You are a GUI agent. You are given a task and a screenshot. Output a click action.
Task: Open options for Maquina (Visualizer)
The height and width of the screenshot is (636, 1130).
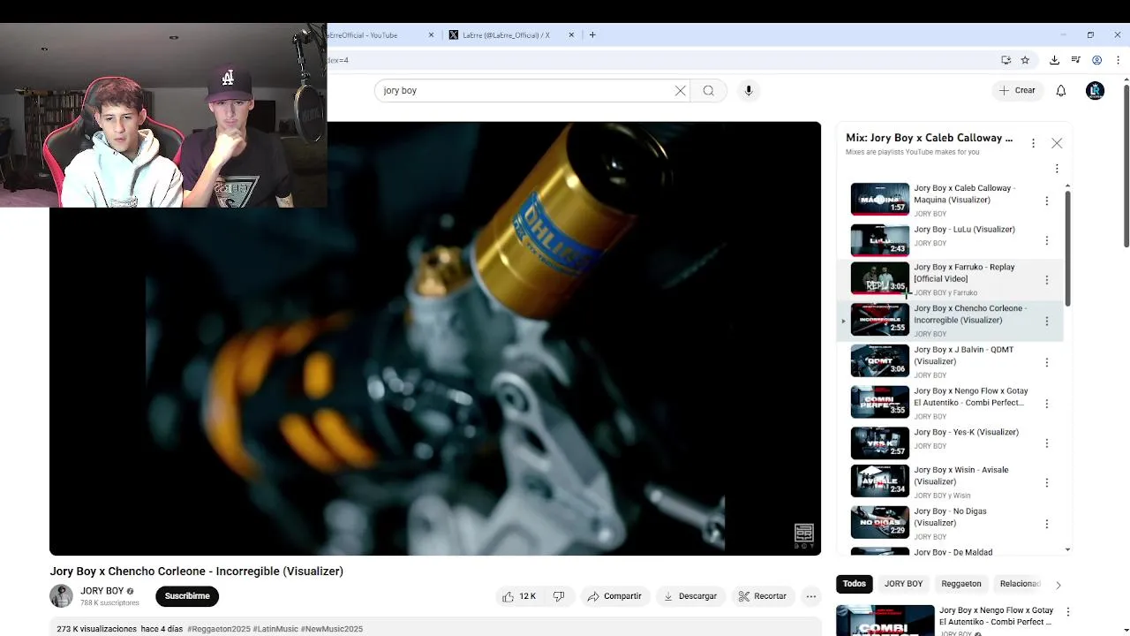[x=1047, y=201]
